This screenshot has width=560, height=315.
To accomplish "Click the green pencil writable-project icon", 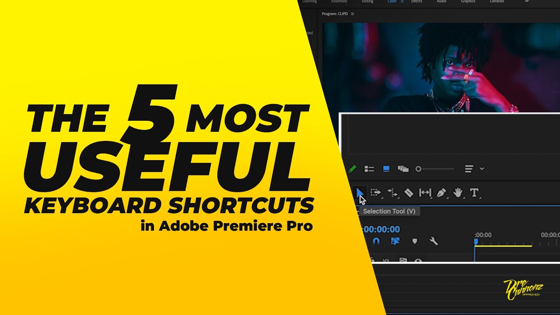I will [353, 168].
